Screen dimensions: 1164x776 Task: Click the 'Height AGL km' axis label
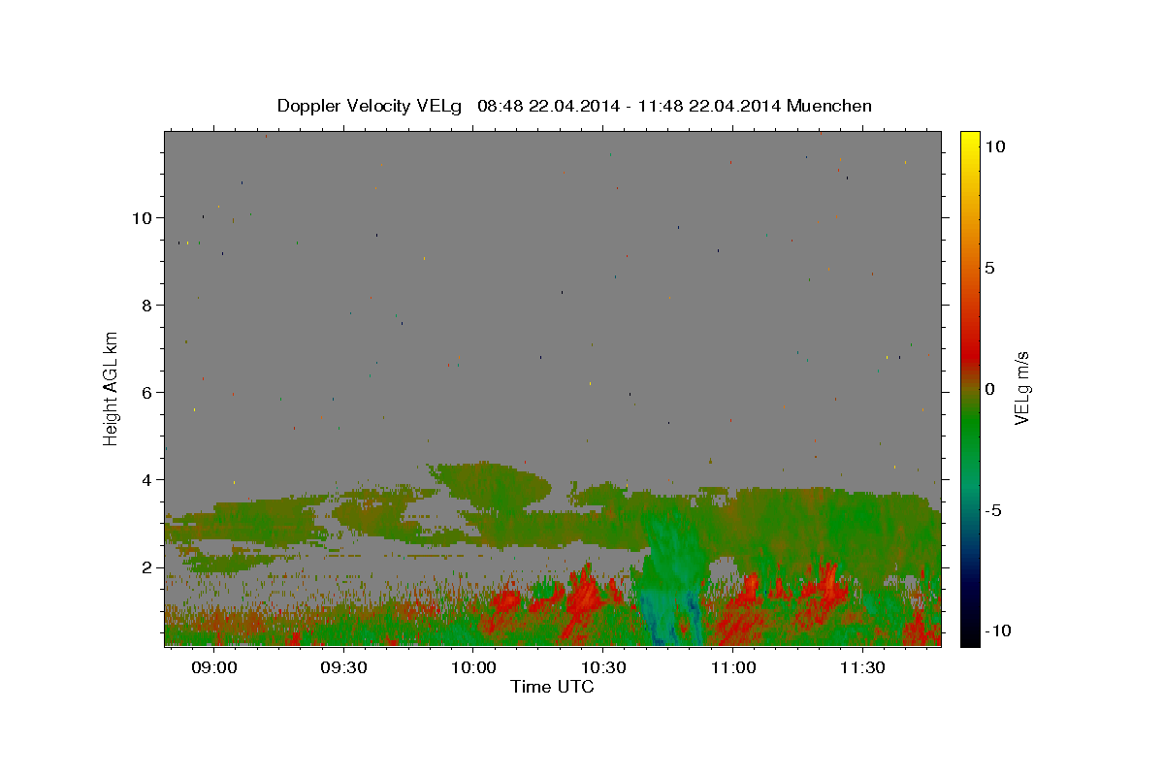click(x=112, y=387)
